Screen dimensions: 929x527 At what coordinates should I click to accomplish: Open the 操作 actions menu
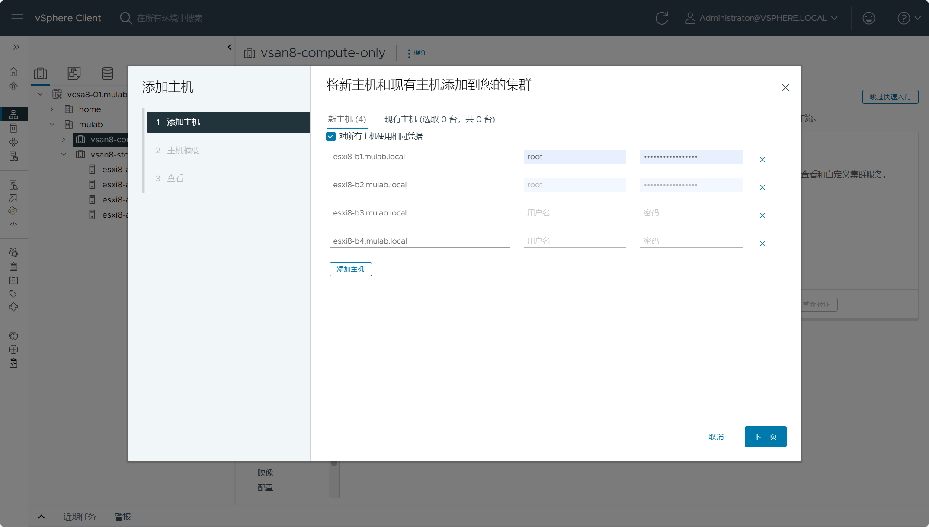tap(417, 53)
